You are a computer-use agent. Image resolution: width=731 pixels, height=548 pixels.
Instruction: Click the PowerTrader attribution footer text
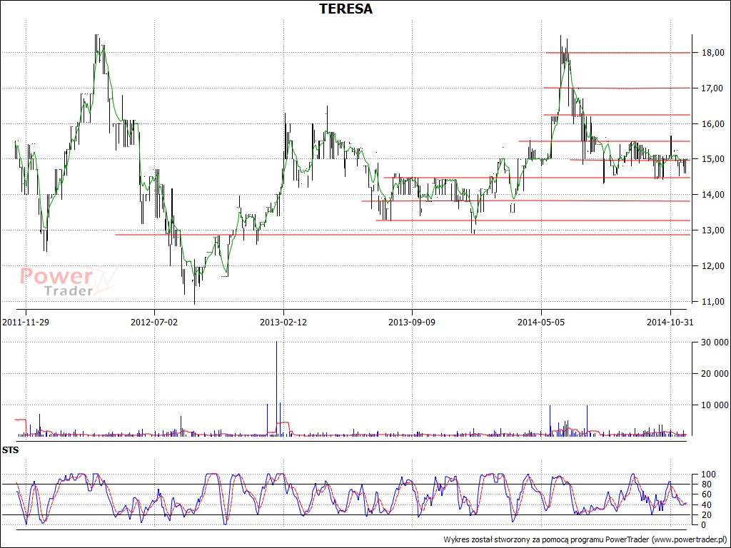[x=585, y=539]
